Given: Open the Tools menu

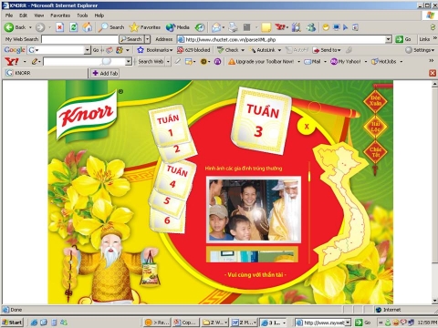Looking at the screenshot, I should pyautogui.click(x=82, y=15).
